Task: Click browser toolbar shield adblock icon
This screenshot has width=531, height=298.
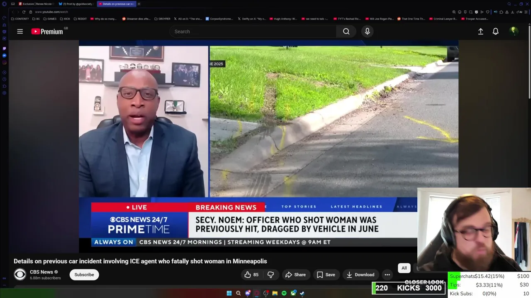Action: click(x=476, y=12)
